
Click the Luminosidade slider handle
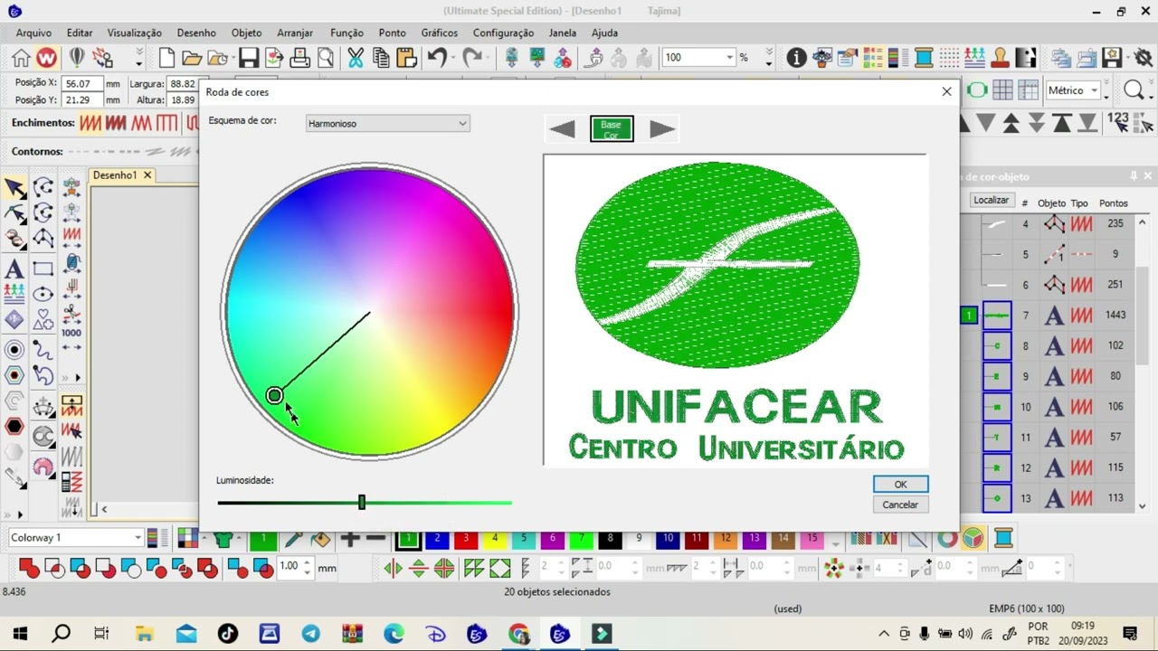coord(362,502)
